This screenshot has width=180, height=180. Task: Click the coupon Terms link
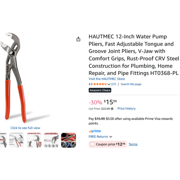click(x=133, y=144)
